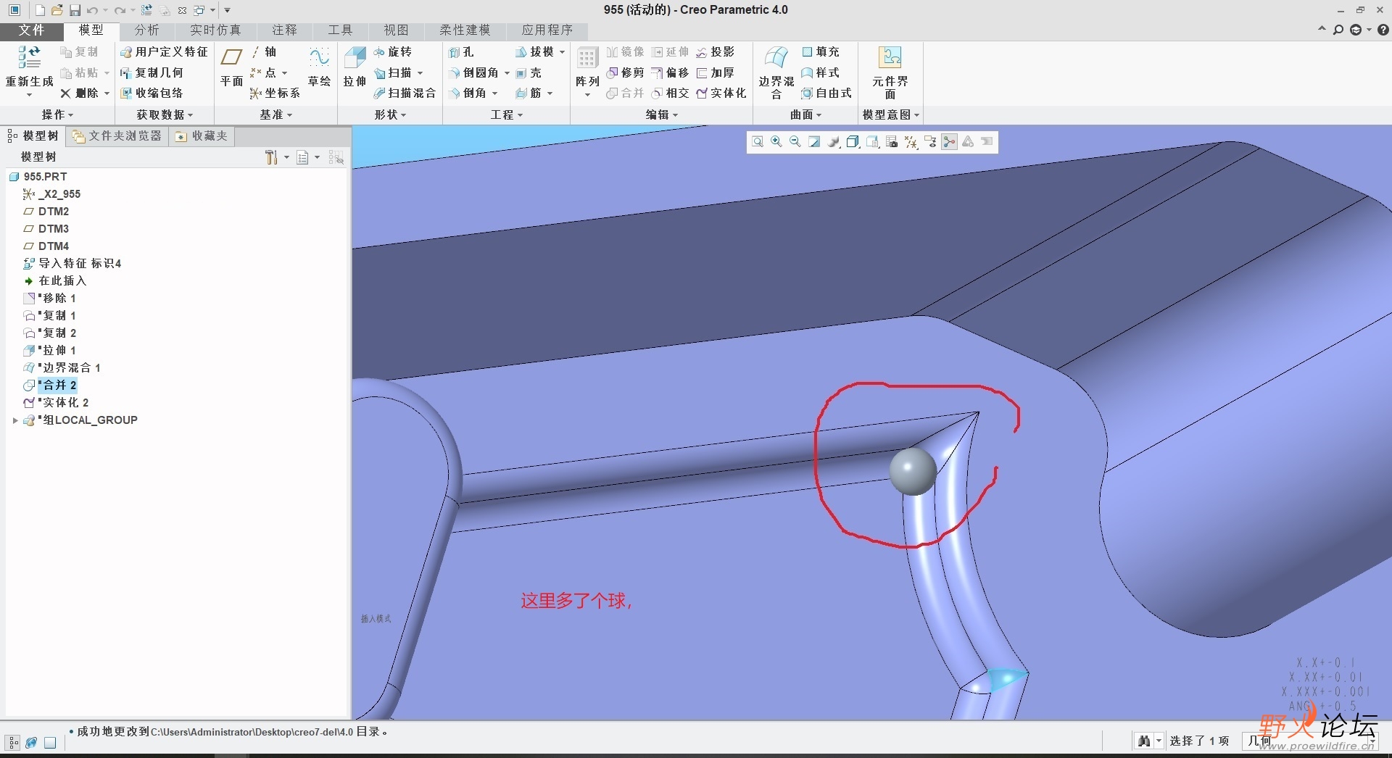Click the Boundary Blend (边界混合) tool
Image resolution: width=1392 pixels, height=758 pixels.
[x=776, y=72]
